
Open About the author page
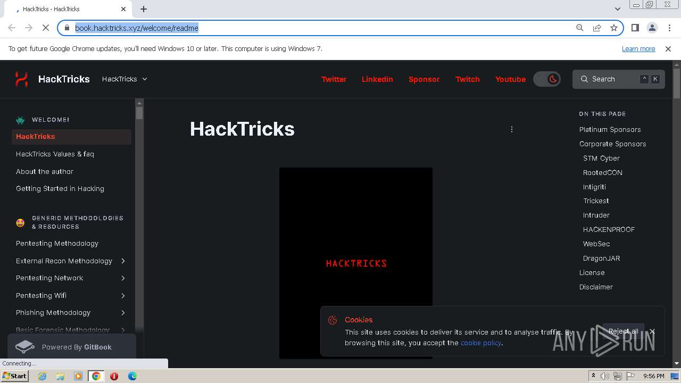45,172
